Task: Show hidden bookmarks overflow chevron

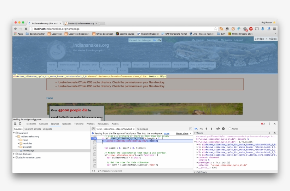Action: [x=275, y=34]
